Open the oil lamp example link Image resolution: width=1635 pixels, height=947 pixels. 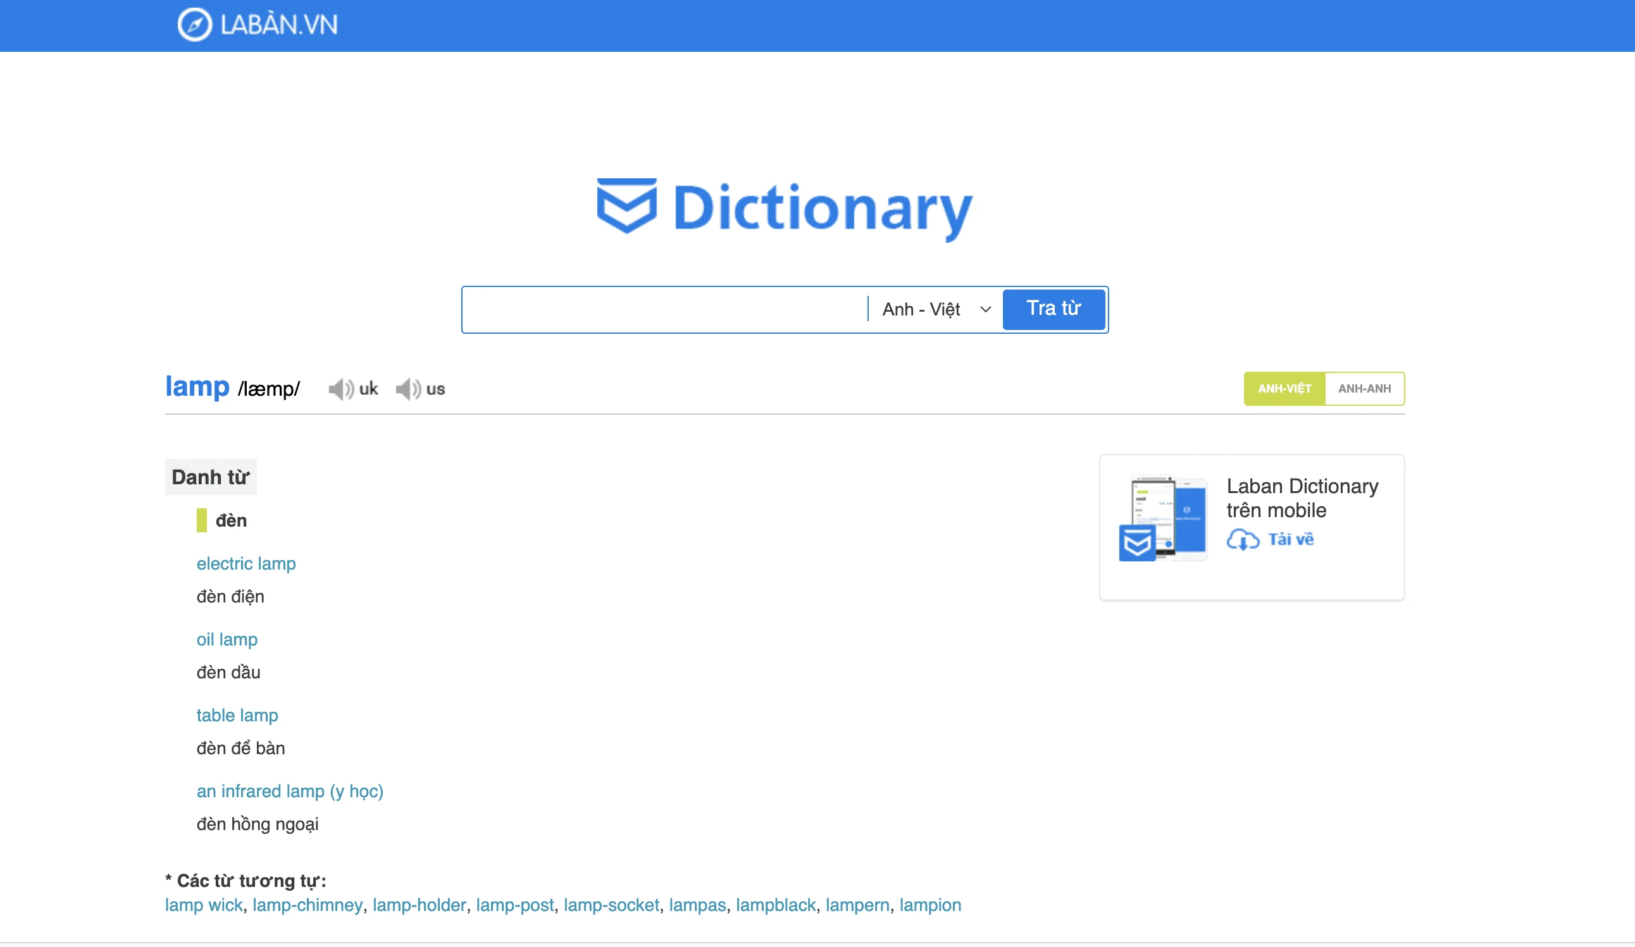(x=227, y=640)
